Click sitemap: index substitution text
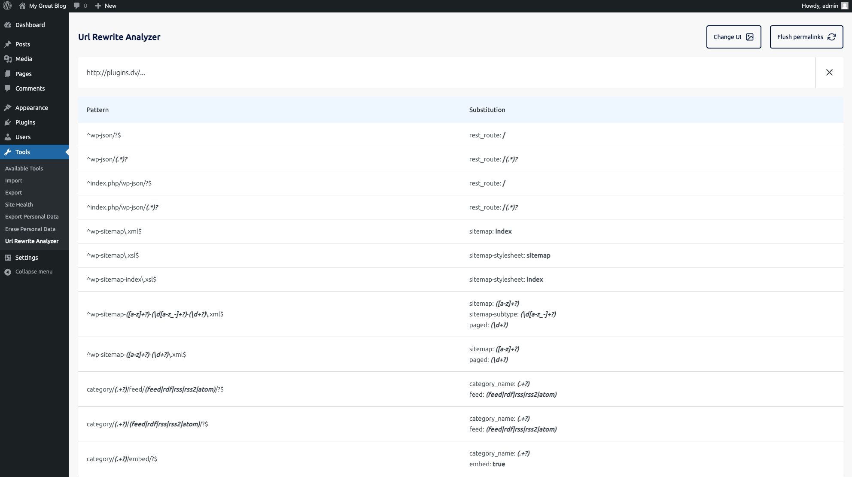Image resolution: width=852 pixels, height=477 pixels. point(490,231)
